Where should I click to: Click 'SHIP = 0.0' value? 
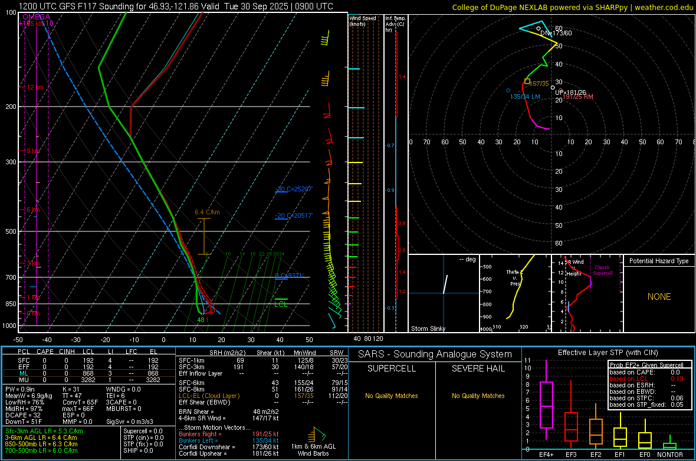[138, 450]
